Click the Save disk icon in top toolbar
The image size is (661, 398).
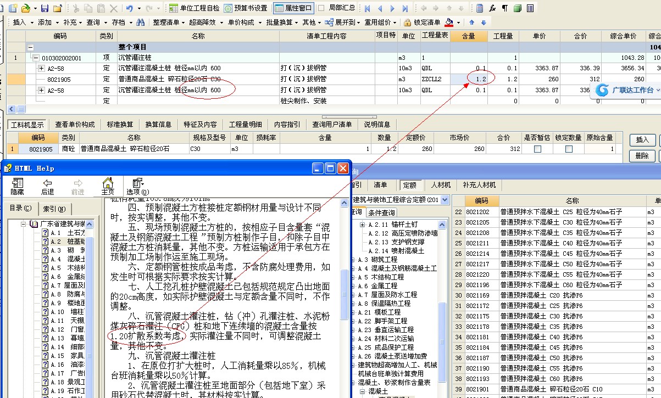click(x=46, y=8)
